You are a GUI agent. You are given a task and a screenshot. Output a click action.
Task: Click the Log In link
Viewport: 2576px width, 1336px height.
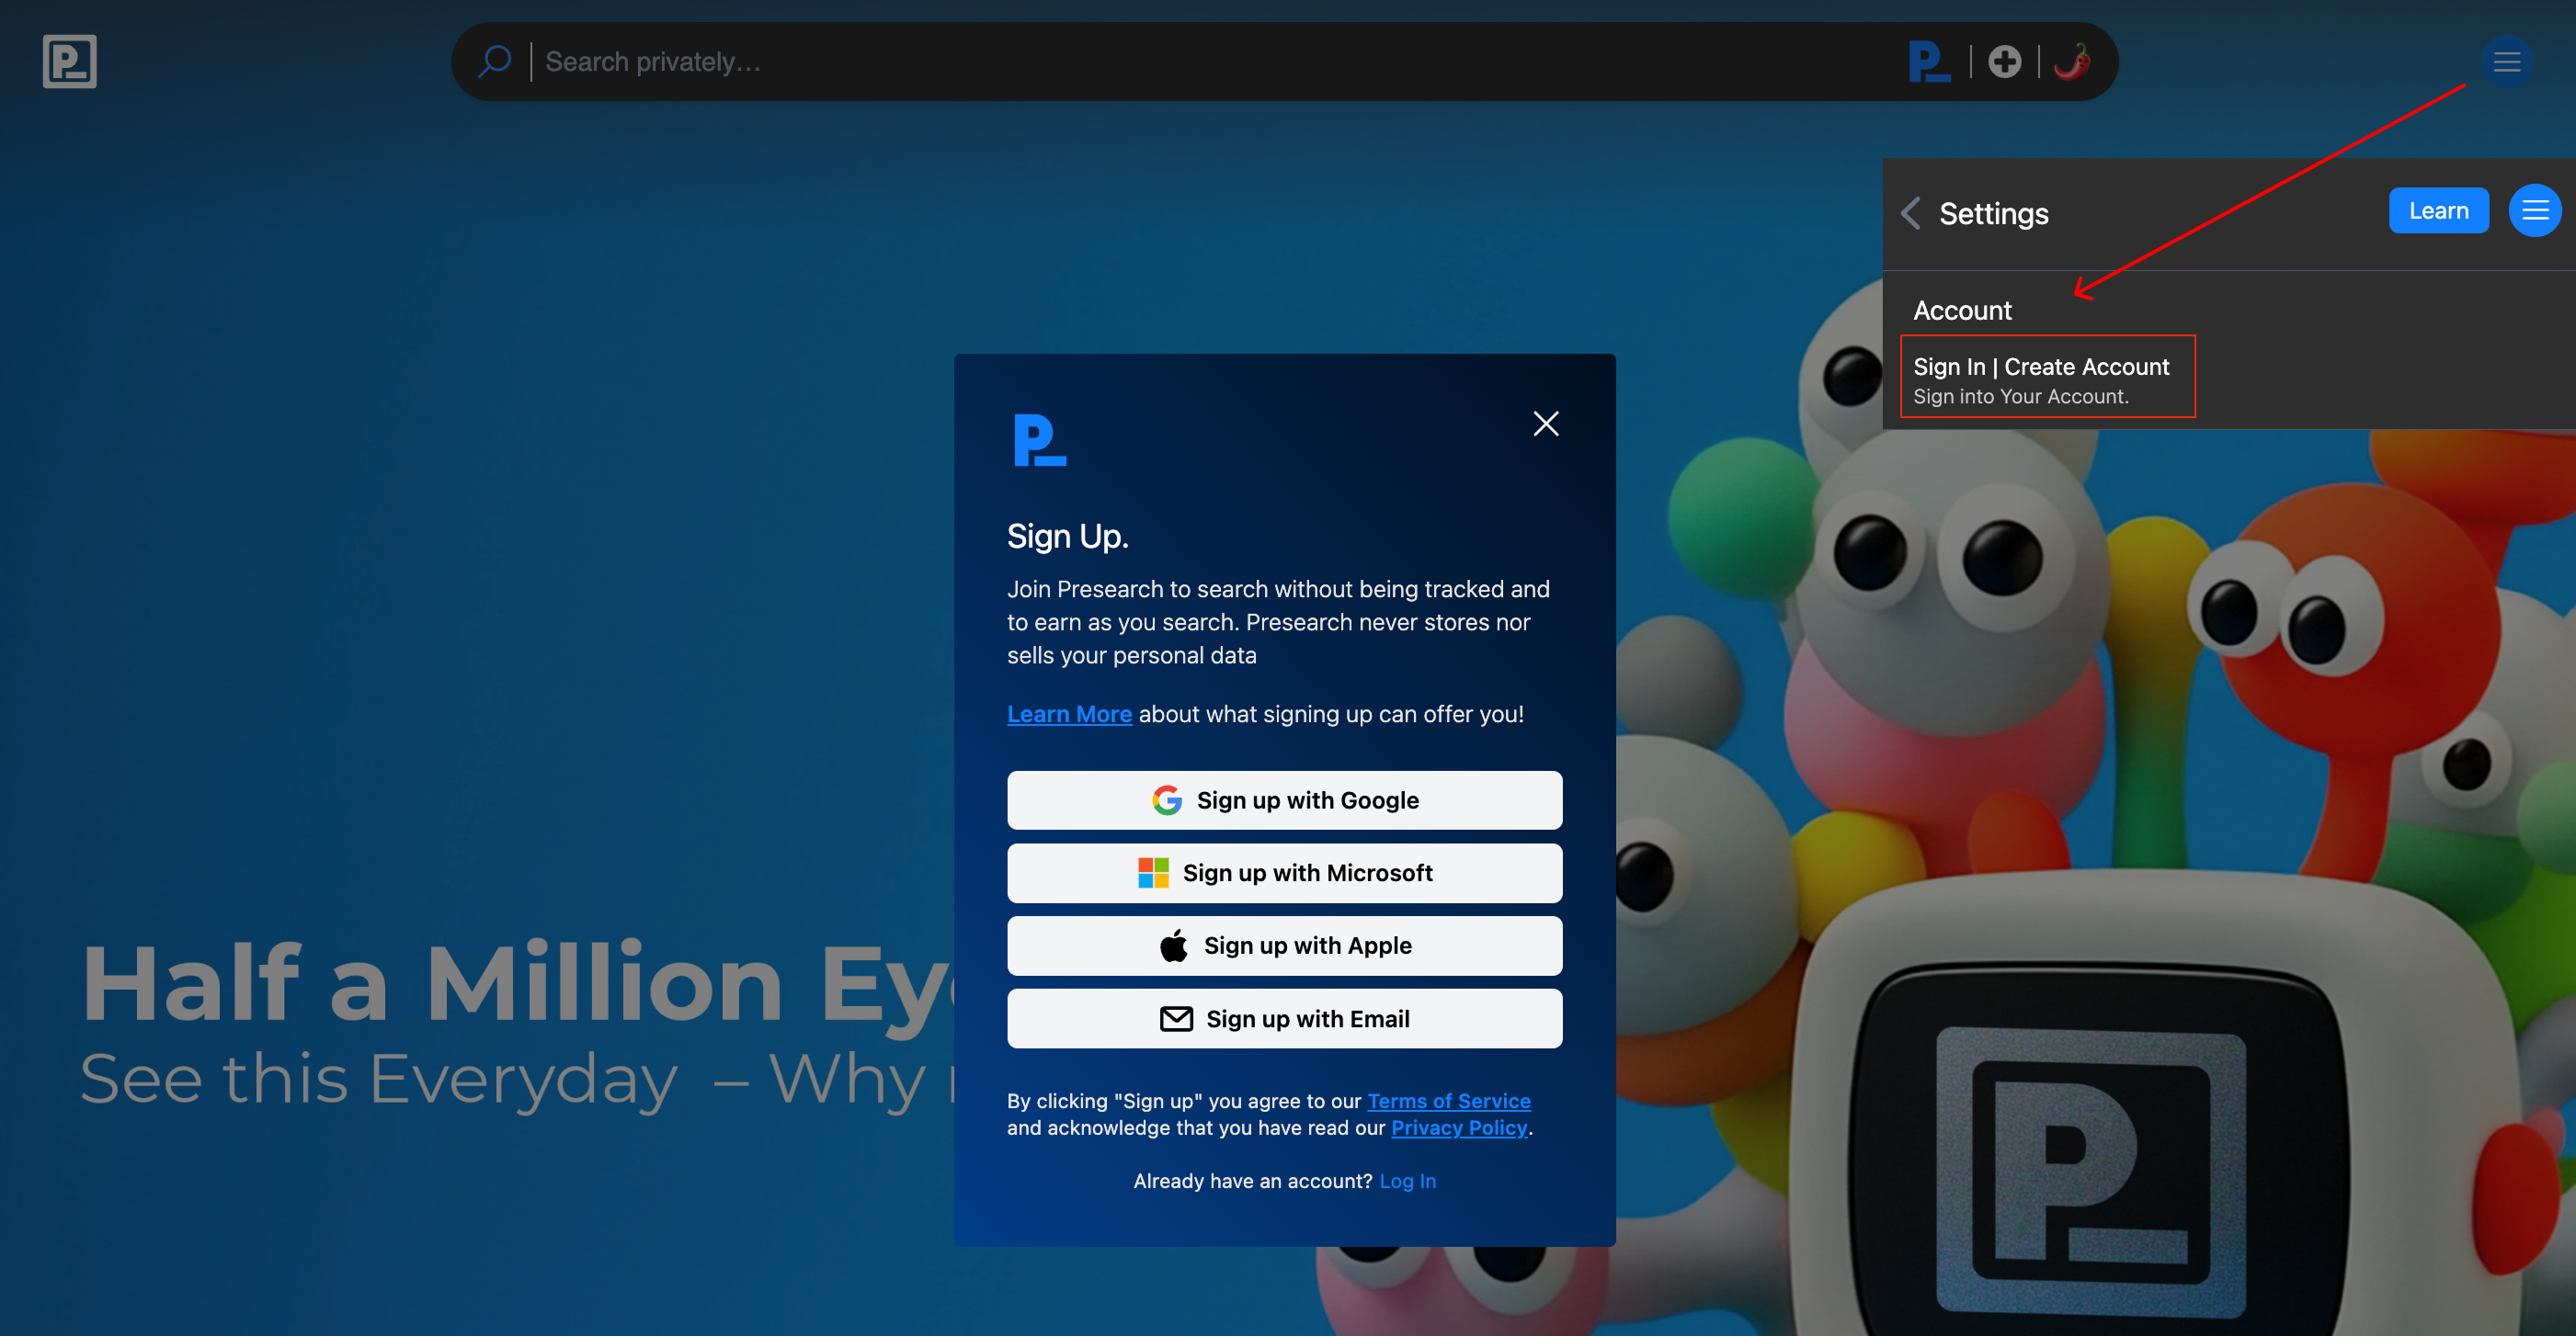(1407, 1181)
